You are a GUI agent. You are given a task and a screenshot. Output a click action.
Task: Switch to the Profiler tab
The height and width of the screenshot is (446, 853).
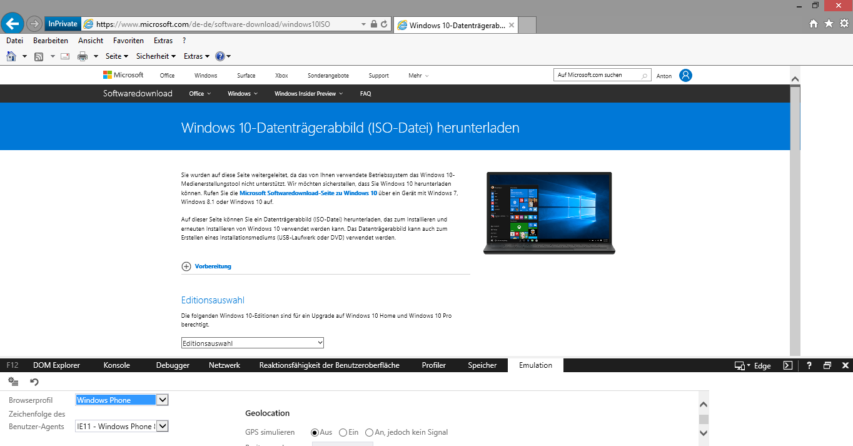[x=434, y=365]
